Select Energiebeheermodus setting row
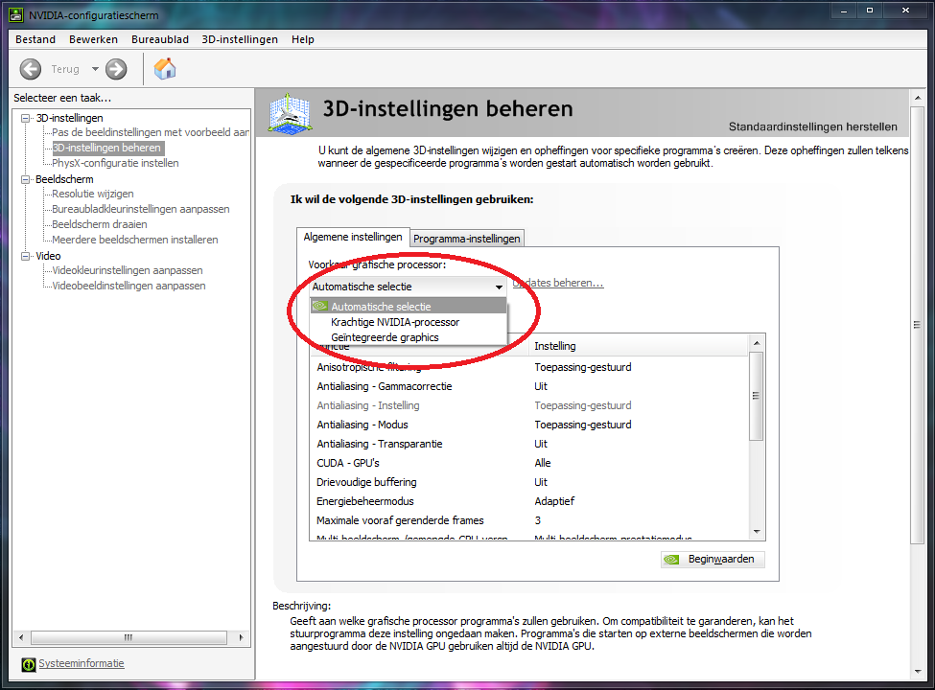The image size is (935, 690). click(529, 501)
